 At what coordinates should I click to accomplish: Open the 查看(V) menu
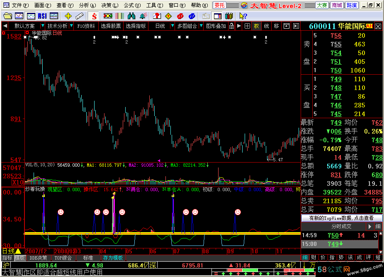65,5
